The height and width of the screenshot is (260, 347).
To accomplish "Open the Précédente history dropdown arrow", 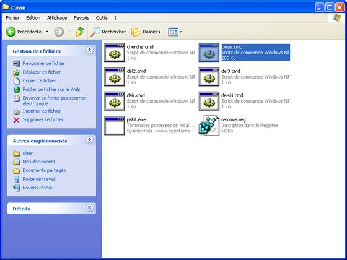I will coord(47,32).
